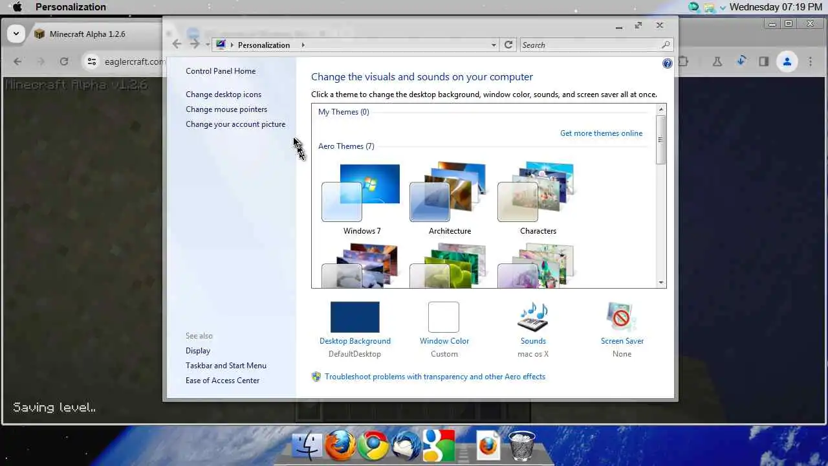Click the themes list scroll down arrow
This screenshot has width=828, height=466.
(661, 282)
